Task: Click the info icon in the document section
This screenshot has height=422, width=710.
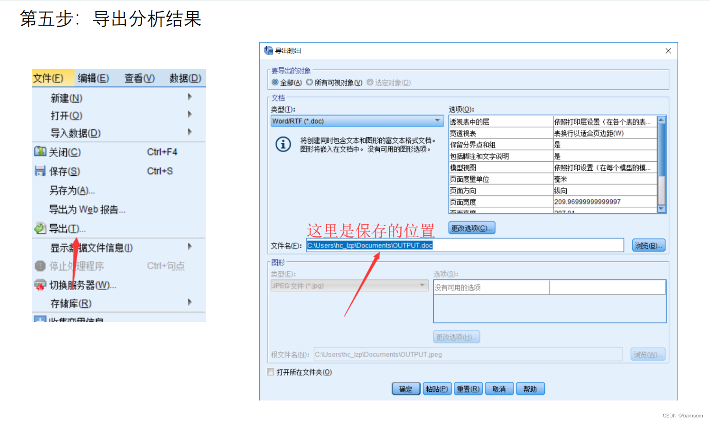Action: pyautogui.click(x=283, y=144)
